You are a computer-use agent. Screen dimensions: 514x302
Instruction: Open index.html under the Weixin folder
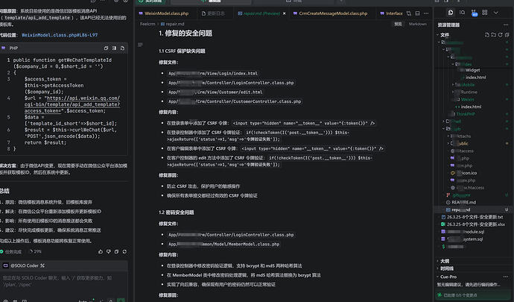coord(471,107)
